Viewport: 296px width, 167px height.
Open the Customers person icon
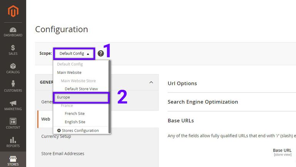tap(13, 84)
